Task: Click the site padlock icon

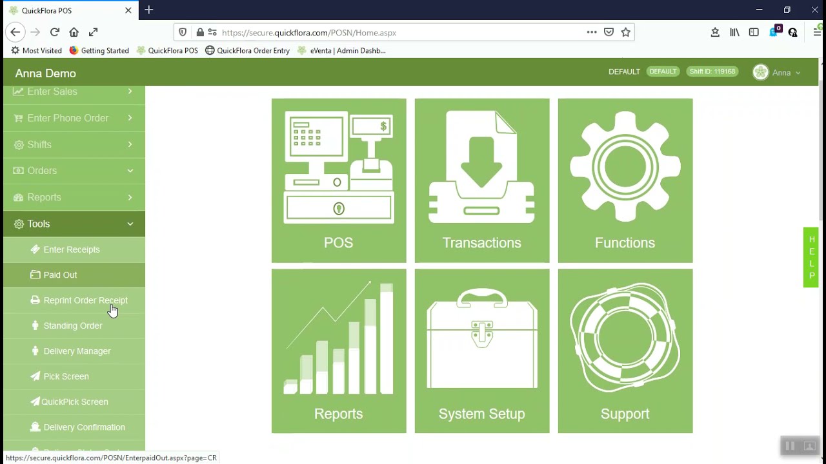Action: coord(200,32)
